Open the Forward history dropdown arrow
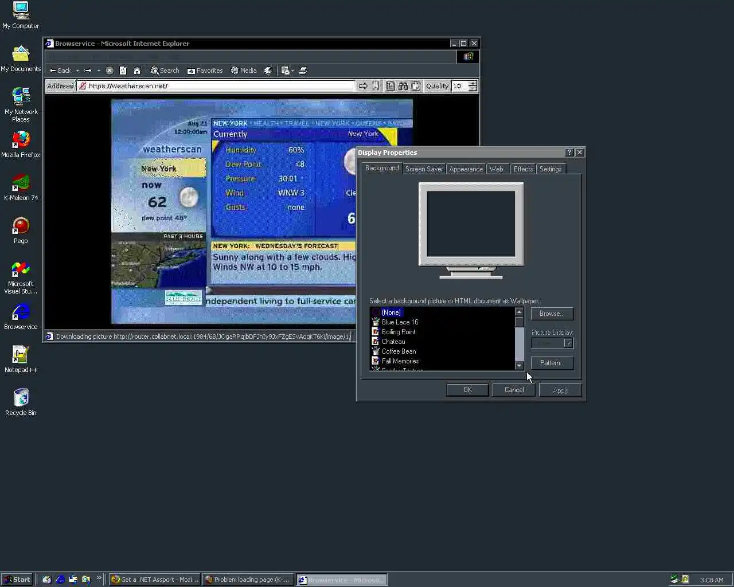 (99, 71)
